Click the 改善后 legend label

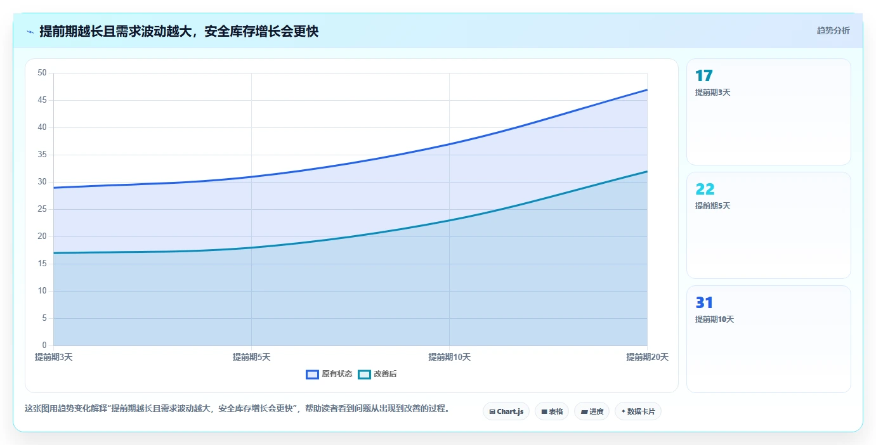point(385,374)
